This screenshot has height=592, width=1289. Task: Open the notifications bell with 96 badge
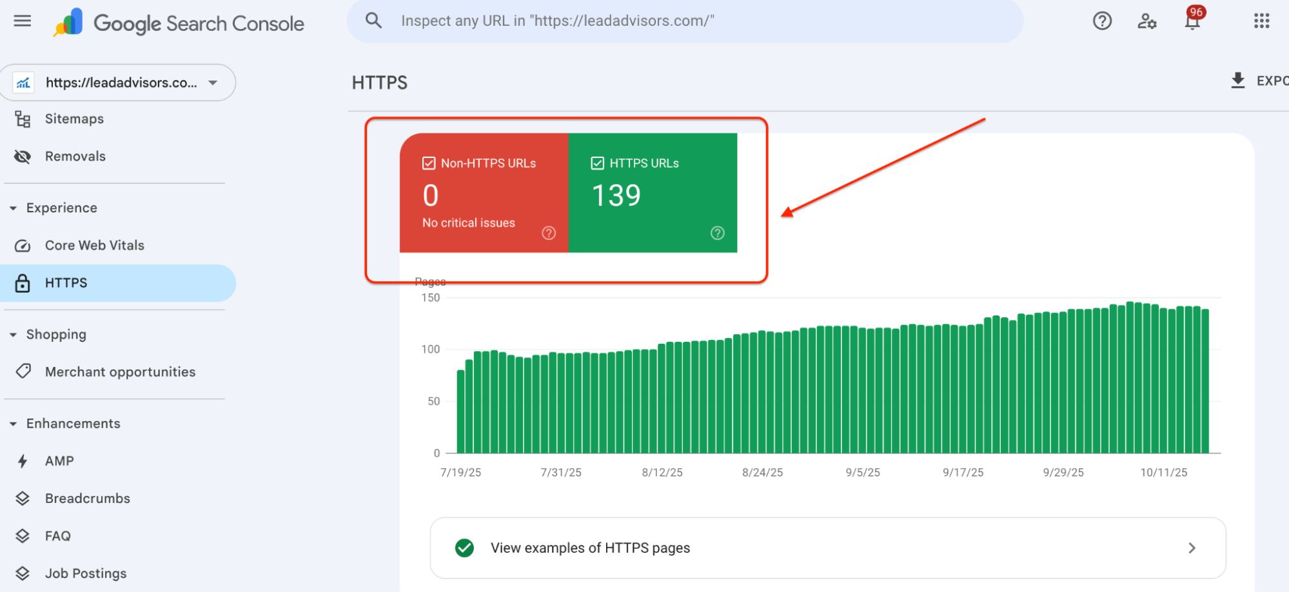1192,21
